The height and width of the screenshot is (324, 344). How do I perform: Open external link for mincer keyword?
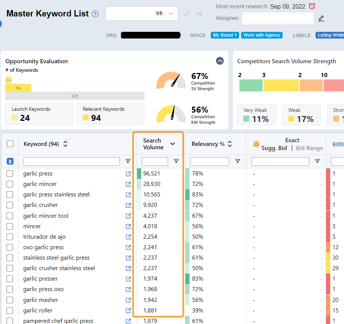coord(128,226)
